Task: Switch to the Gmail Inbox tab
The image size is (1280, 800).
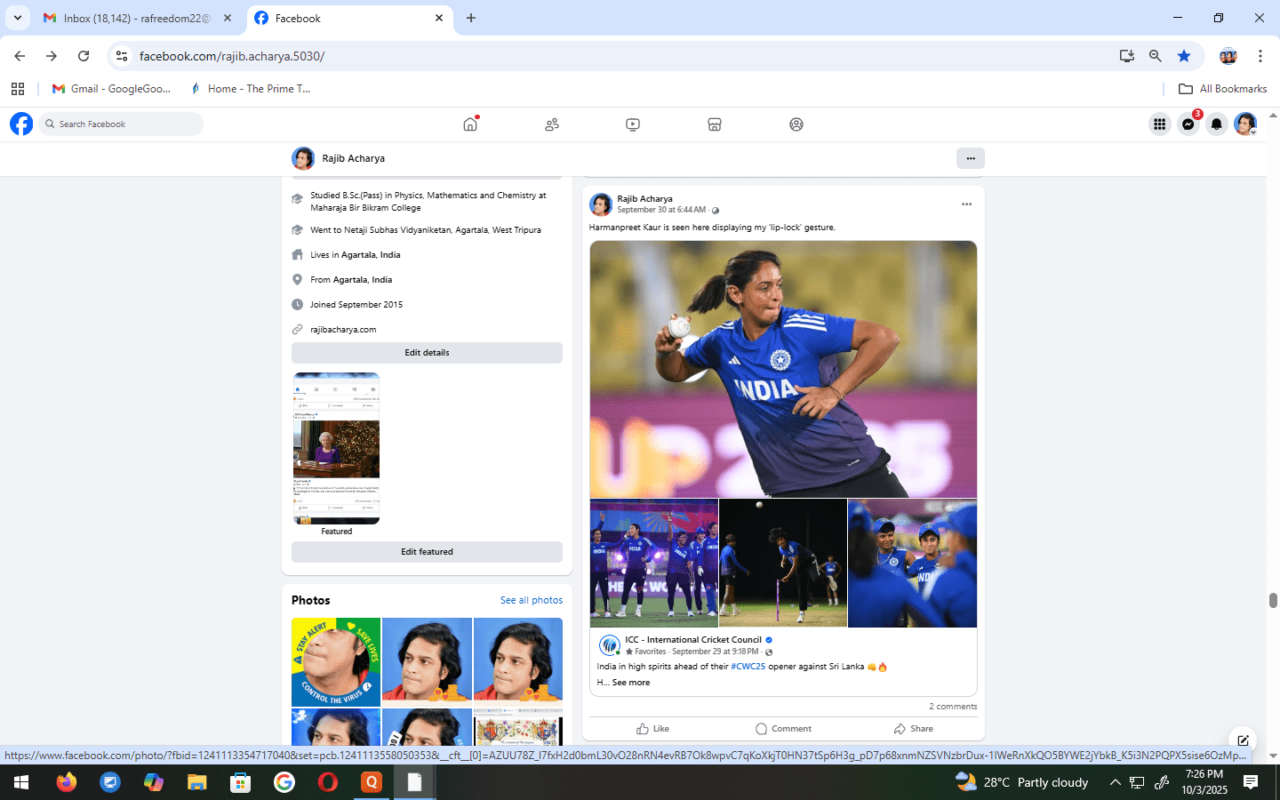Action: point(138,18)
